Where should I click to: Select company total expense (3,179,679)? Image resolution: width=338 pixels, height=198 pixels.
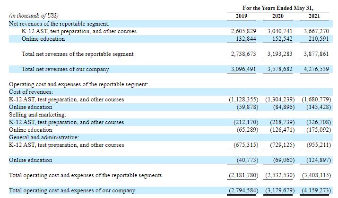(x=280, y=190)
